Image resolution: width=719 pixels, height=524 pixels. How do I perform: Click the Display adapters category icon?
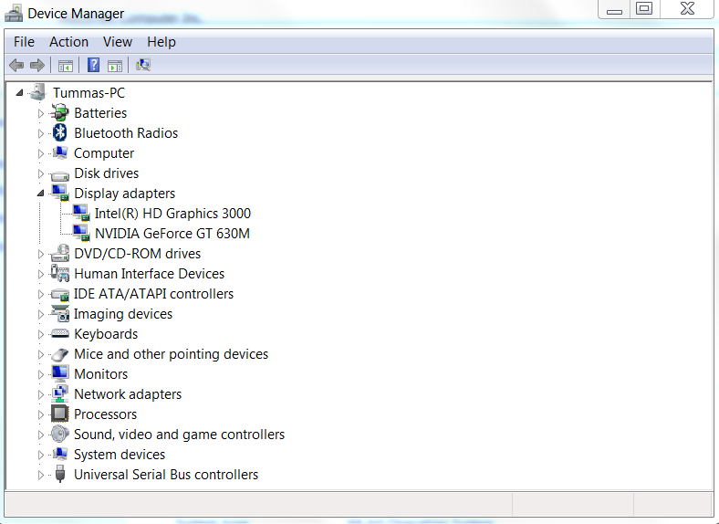click(60, 194)
